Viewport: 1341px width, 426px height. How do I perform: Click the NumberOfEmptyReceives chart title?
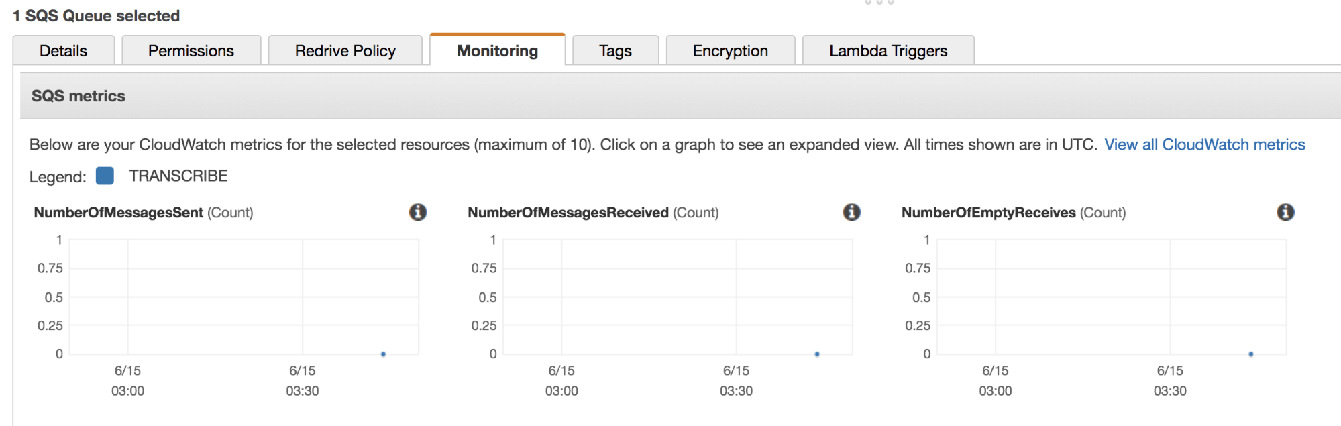988,213
